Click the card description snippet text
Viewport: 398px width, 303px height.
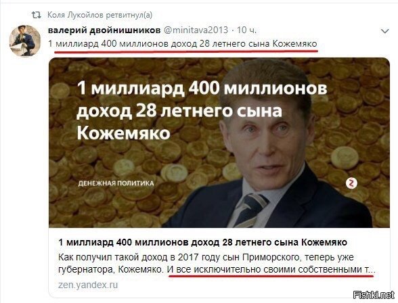coord(217,263)
